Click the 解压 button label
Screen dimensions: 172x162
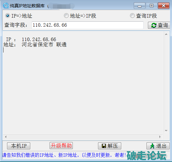pyautogui.click(x=113, y=146)
